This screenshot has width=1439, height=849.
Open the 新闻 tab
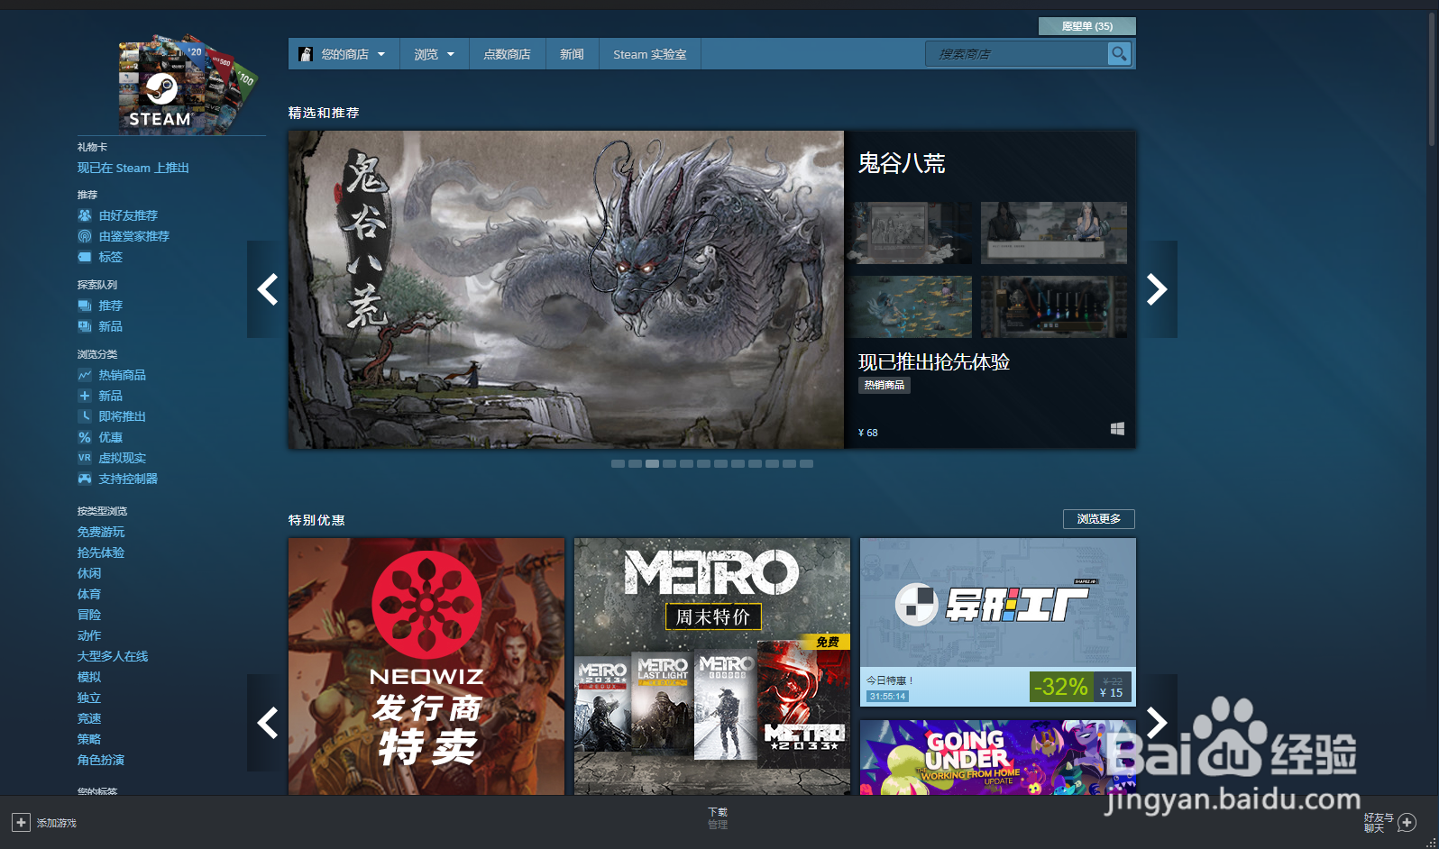572,54
